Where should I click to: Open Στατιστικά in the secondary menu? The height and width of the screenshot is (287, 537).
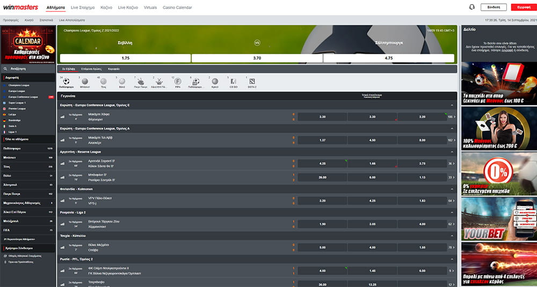pos(46,20)
